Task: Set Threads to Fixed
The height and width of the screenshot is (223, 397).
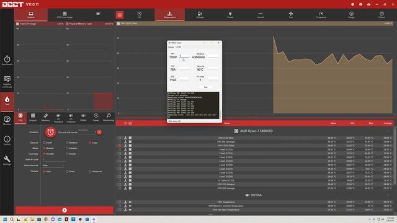Action: pyautogui.click(x=67, y=172)
